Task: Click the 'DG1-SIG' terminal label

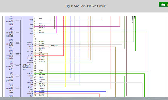Action: [30, 62]
